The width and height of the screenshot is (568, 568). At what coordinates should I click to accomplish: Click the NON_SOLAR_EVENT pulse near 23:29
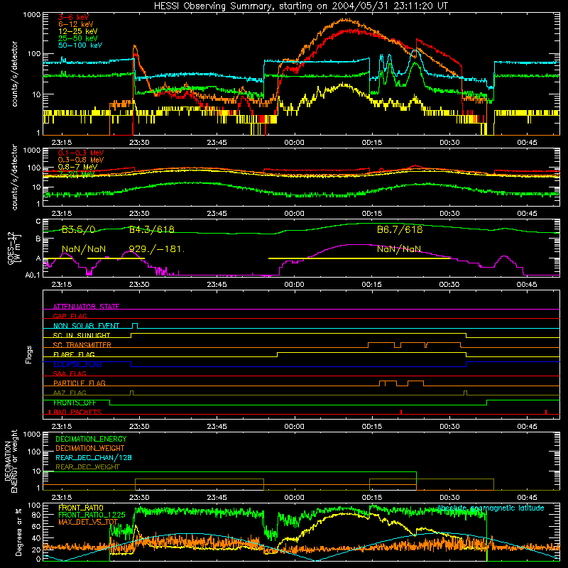(x=135, y=325)
